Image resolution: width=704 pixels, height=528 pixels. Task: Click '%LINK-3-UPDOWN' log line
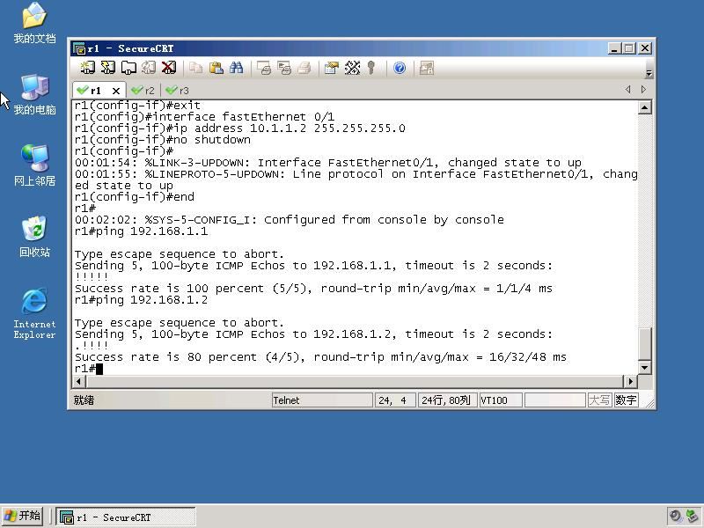tap(327, 163)
